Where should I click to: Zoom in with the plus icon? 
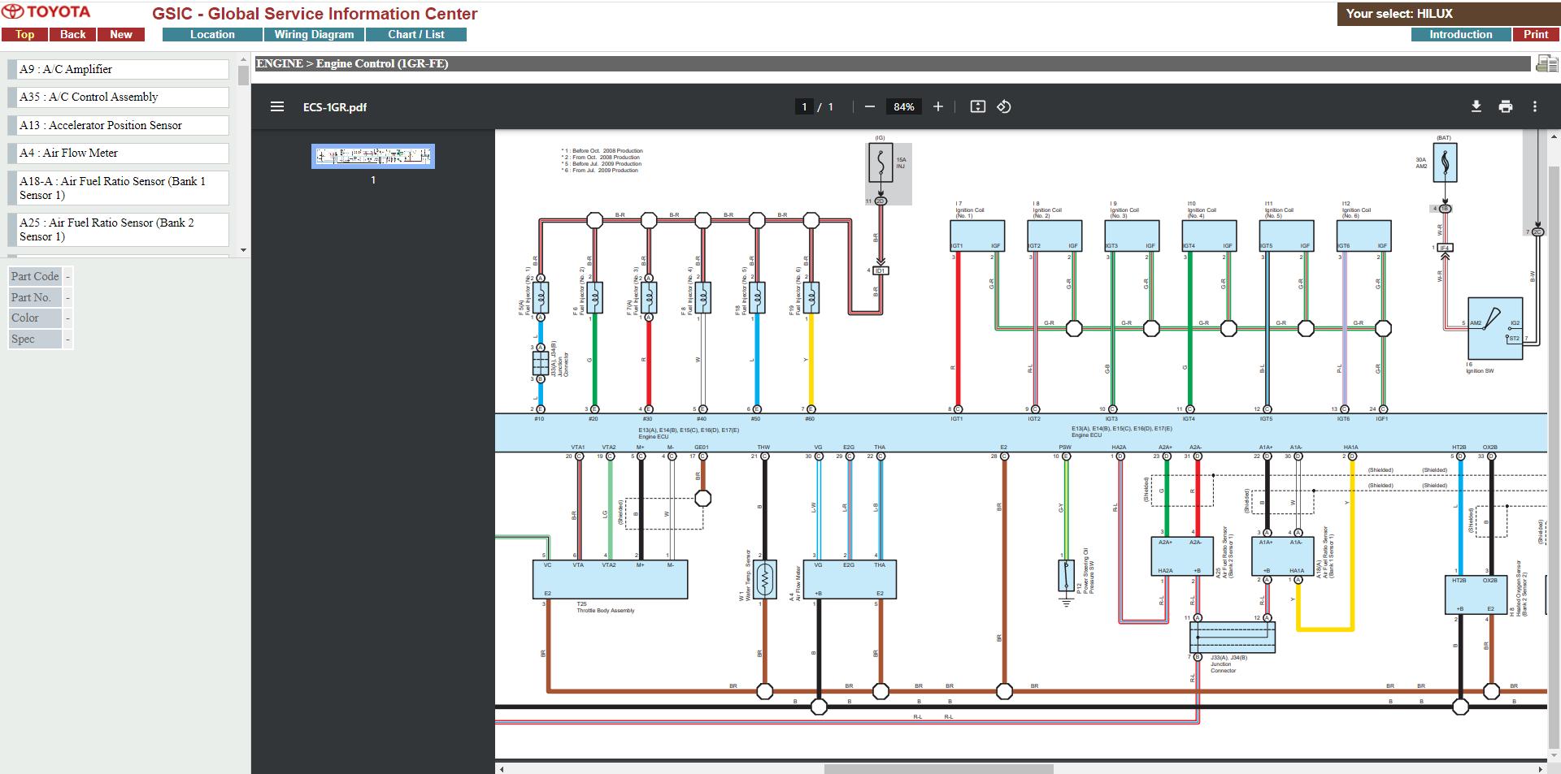937,106
